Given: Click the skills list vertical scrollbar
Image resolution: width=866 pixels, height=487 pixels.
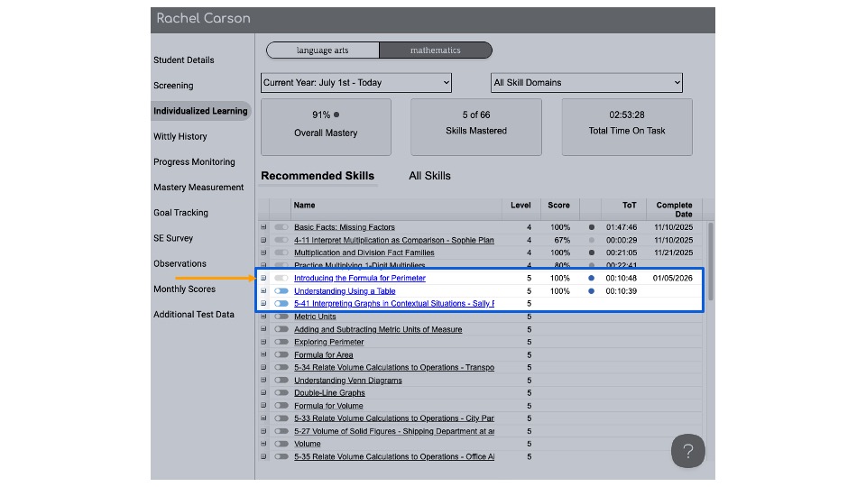Looking at the screenshot, I should [x=710, y=262].
